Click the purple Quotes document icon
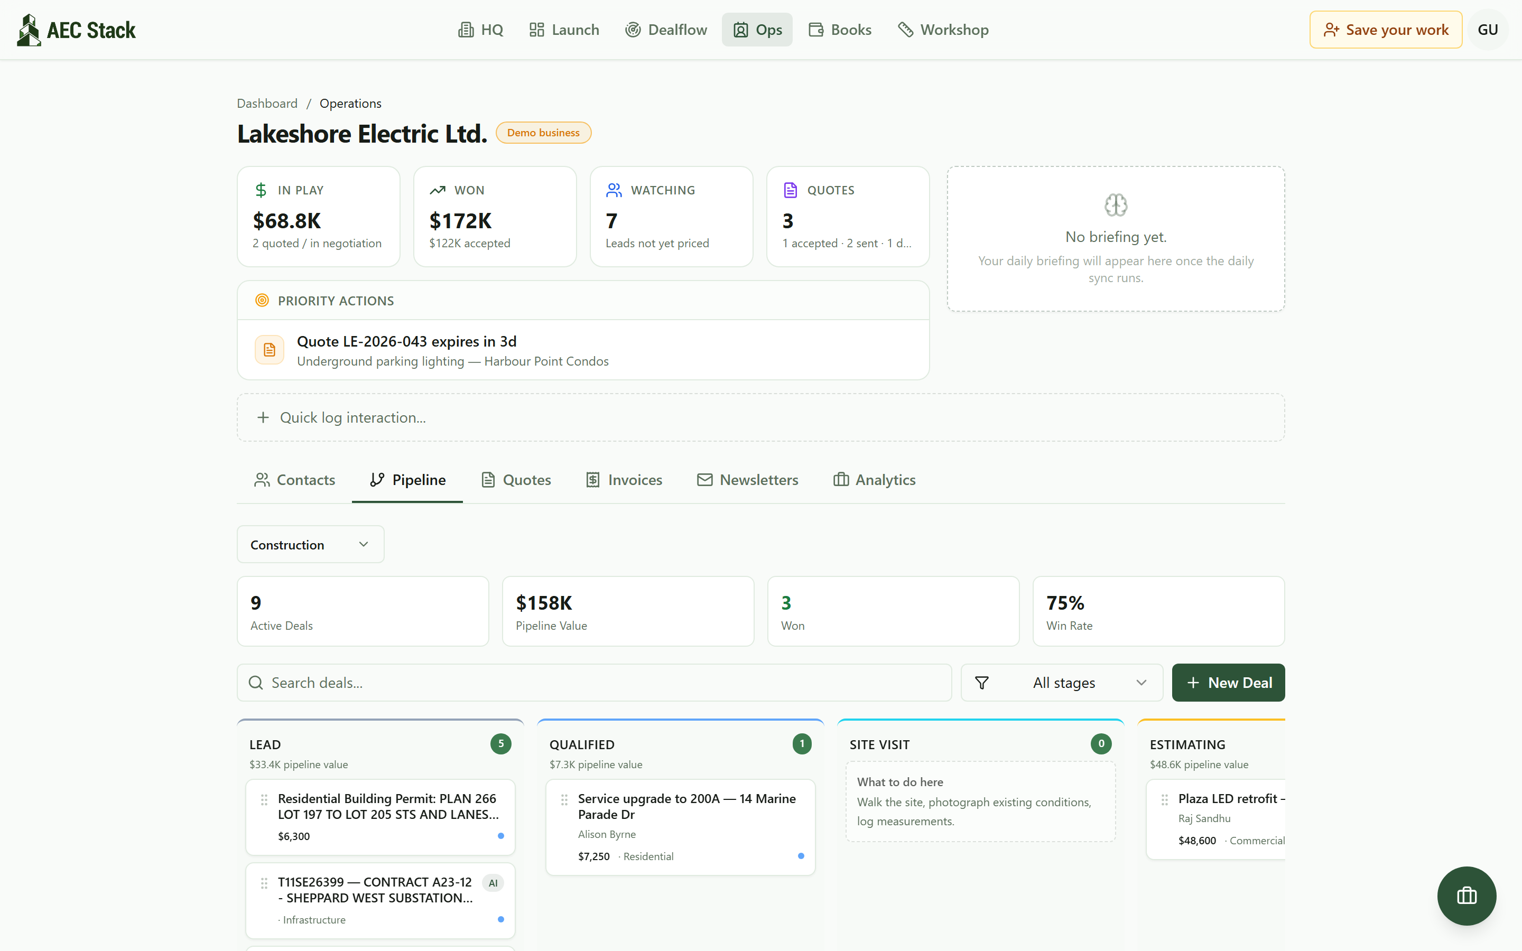Screen dimensions: 1522x951 tap(791, 190)
